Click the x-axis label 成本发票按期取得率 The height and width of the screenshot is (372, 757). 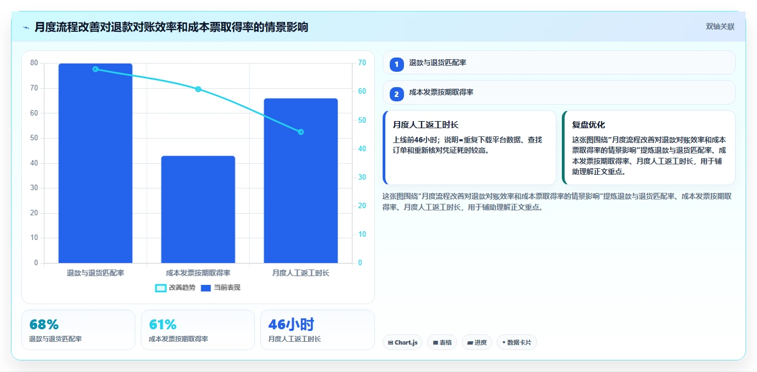(198, 273)
